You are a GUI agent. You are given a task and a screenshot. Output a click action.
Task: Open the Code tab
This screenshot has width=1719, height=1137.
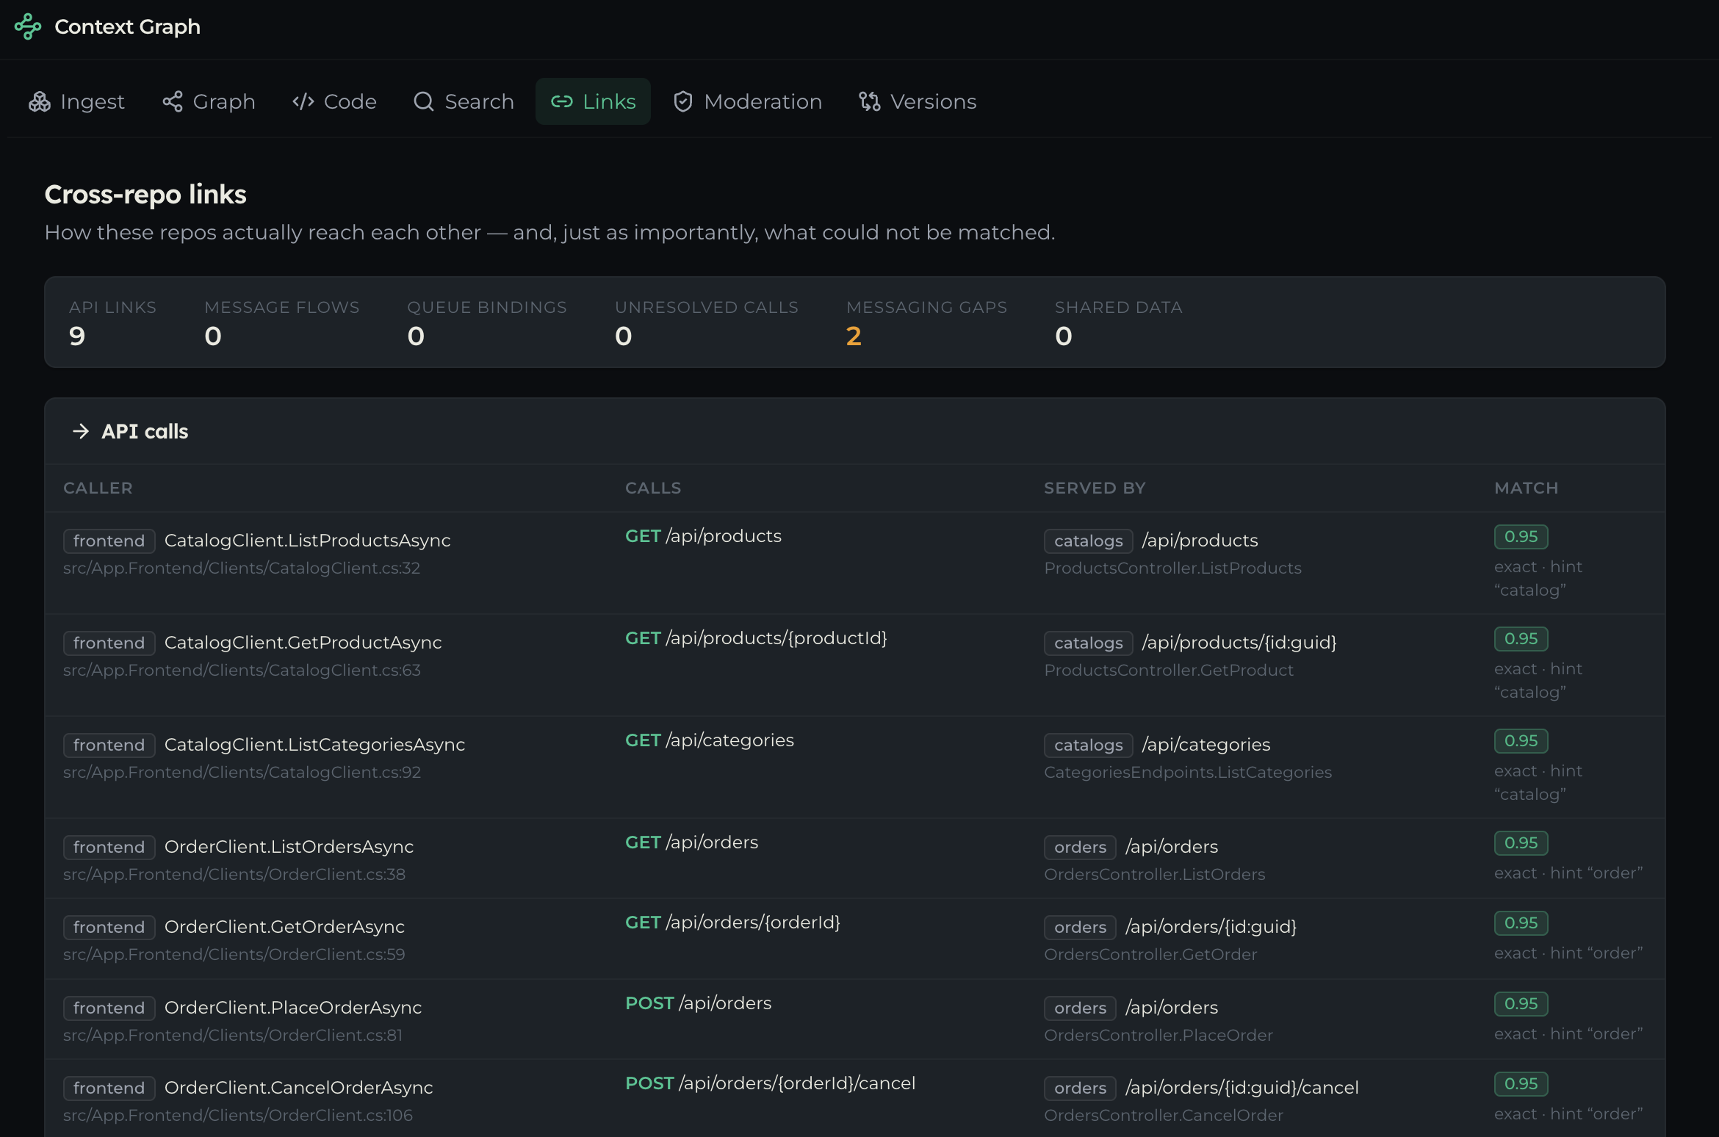pos(335,101)
